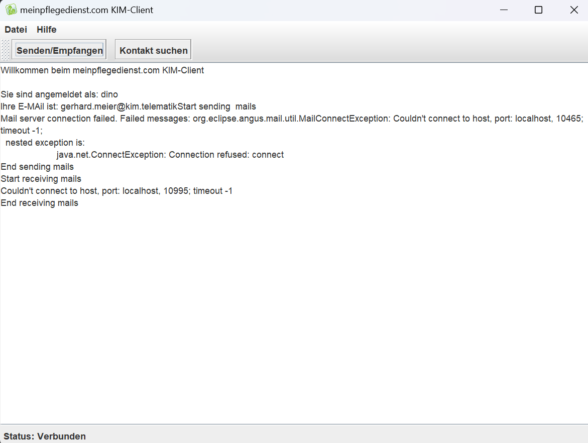Screen dimensions: 588x443
Task: Click the 'Sie sind angemeldet als: dino' line
Action: 59,94
